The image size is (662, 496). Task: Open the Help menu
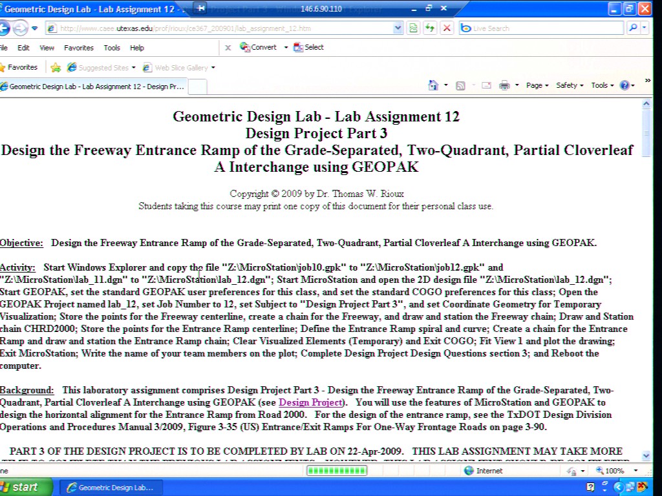click(137, 48)
